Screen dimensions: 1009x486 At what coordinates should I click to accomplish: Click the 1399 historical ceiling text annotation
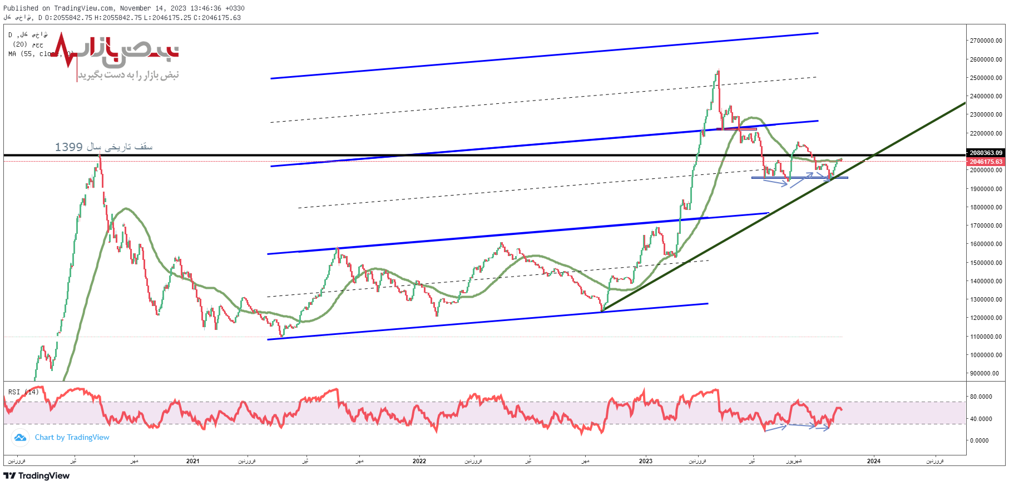click(103, 147)
